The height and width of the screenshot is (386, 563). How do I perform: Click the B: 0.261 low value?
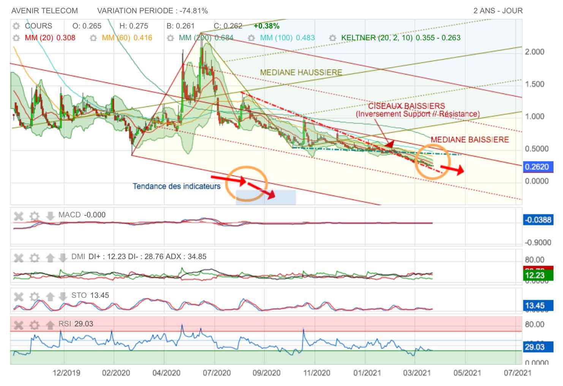(180, 26)
